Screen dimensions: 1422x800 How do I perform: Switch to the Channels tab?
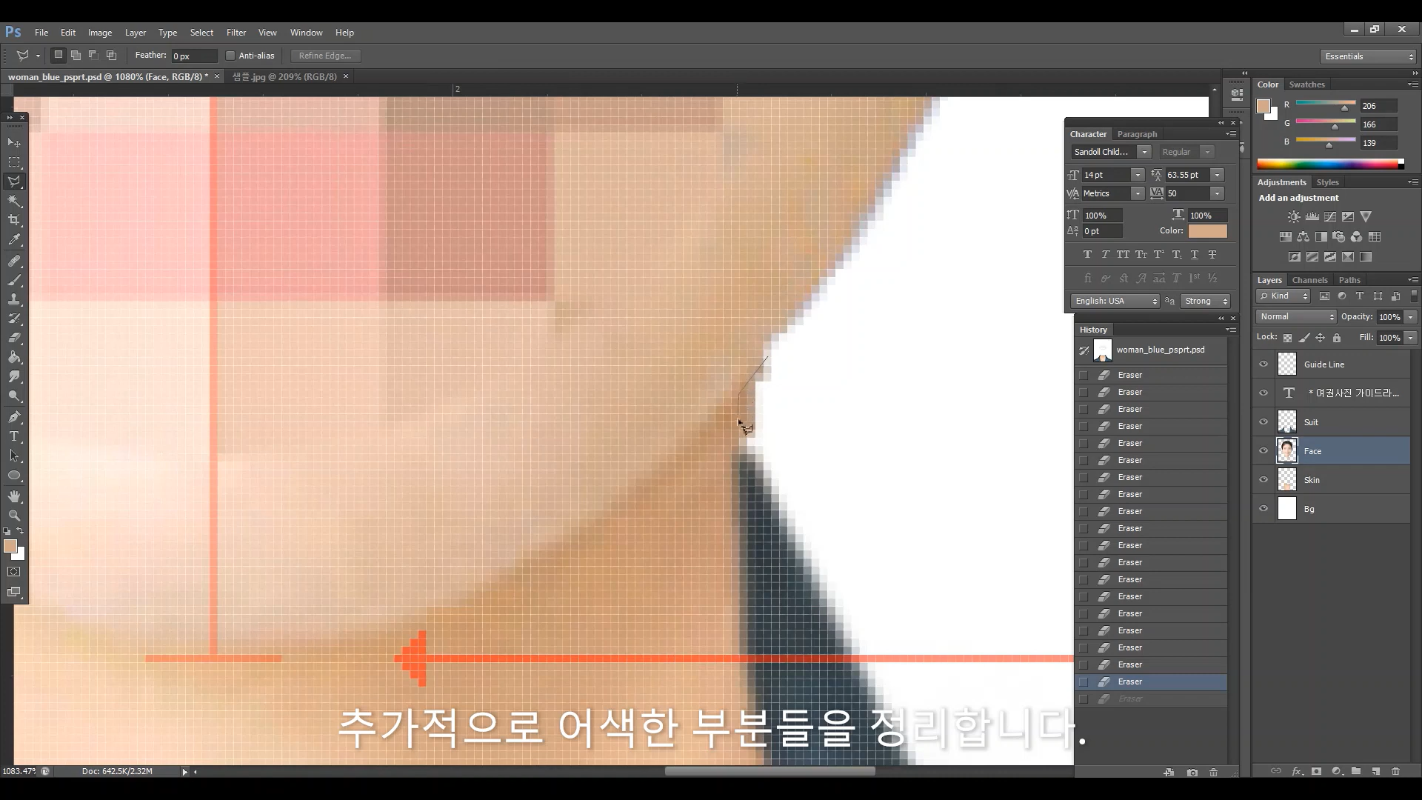[x=1309, y=280]
